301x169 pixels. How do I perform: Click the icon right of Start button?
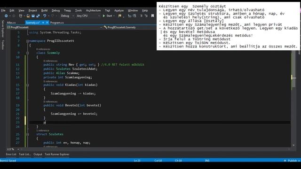coord(120,16)
